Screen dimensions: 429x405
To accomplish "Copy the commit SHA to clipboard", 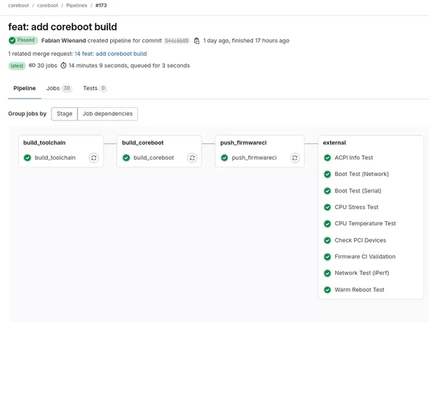I will [x=197, y=41].
